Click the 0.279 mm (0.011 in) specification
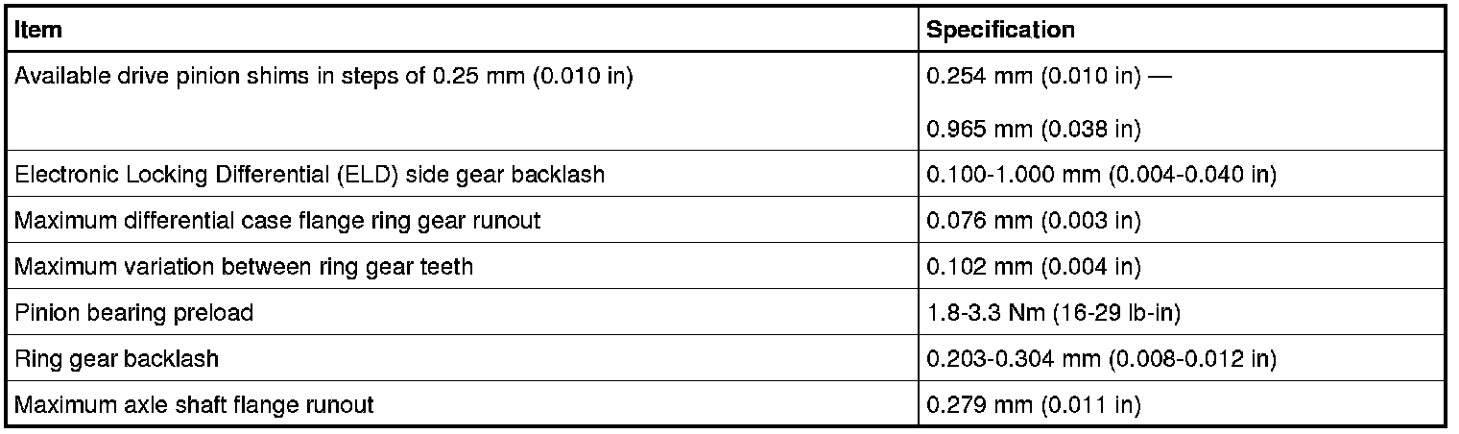 point(1033,405)
